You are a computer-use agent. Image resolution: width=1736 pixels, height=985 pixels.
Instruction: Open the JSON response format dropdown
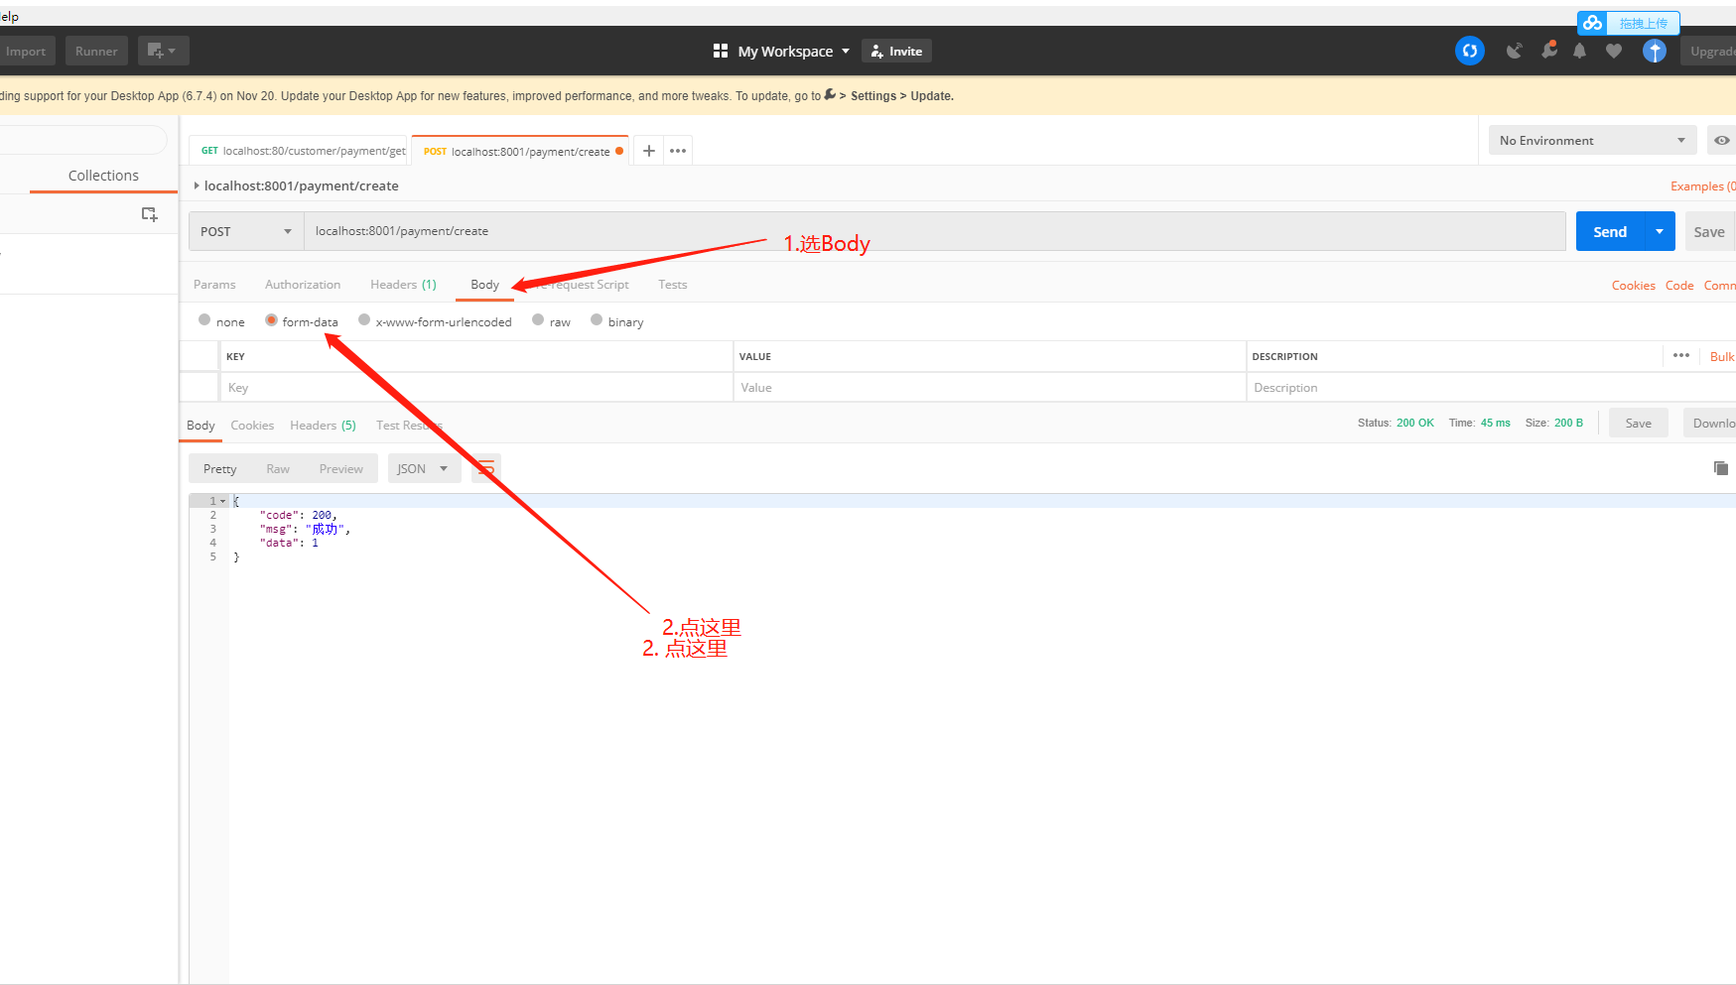[425, 468]
